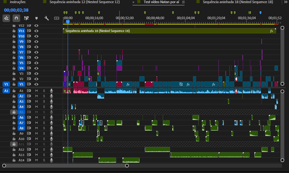
Task: Click the playhead timecode 00;00;02;38
Action: 16,10
